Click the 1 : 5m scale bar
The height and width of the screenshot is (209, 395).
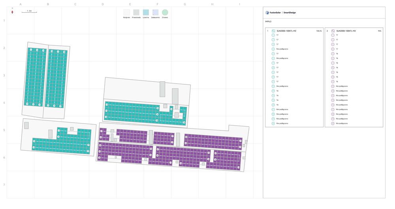(x=29, y=11)
